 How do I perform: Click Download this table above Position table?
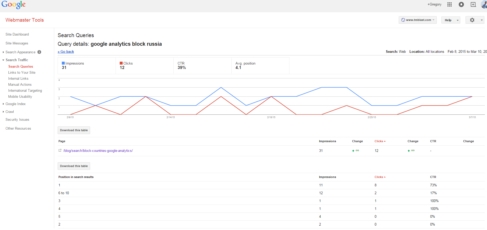pos(74,166)
